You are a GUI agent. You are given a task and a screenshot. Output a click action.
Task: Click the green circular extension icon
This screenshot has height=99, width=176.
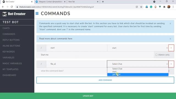click(x=151, y=7)
